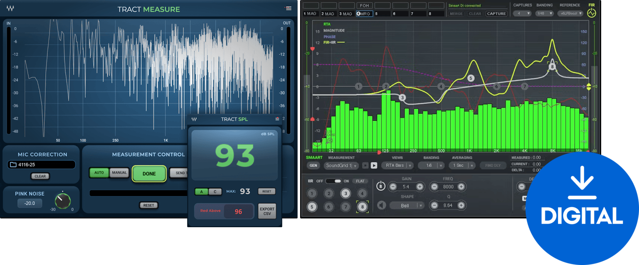
Task: Decrease Freq with the minus button
Action: click(x=434, y=187)
